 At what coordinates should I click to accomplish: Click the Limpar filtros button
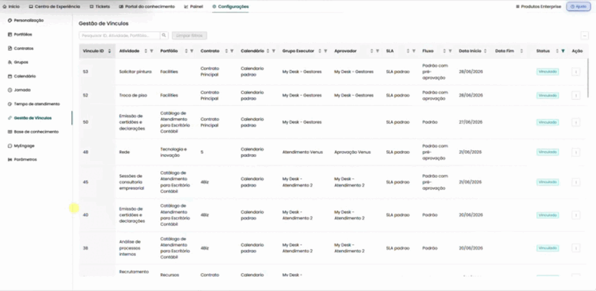190,35
